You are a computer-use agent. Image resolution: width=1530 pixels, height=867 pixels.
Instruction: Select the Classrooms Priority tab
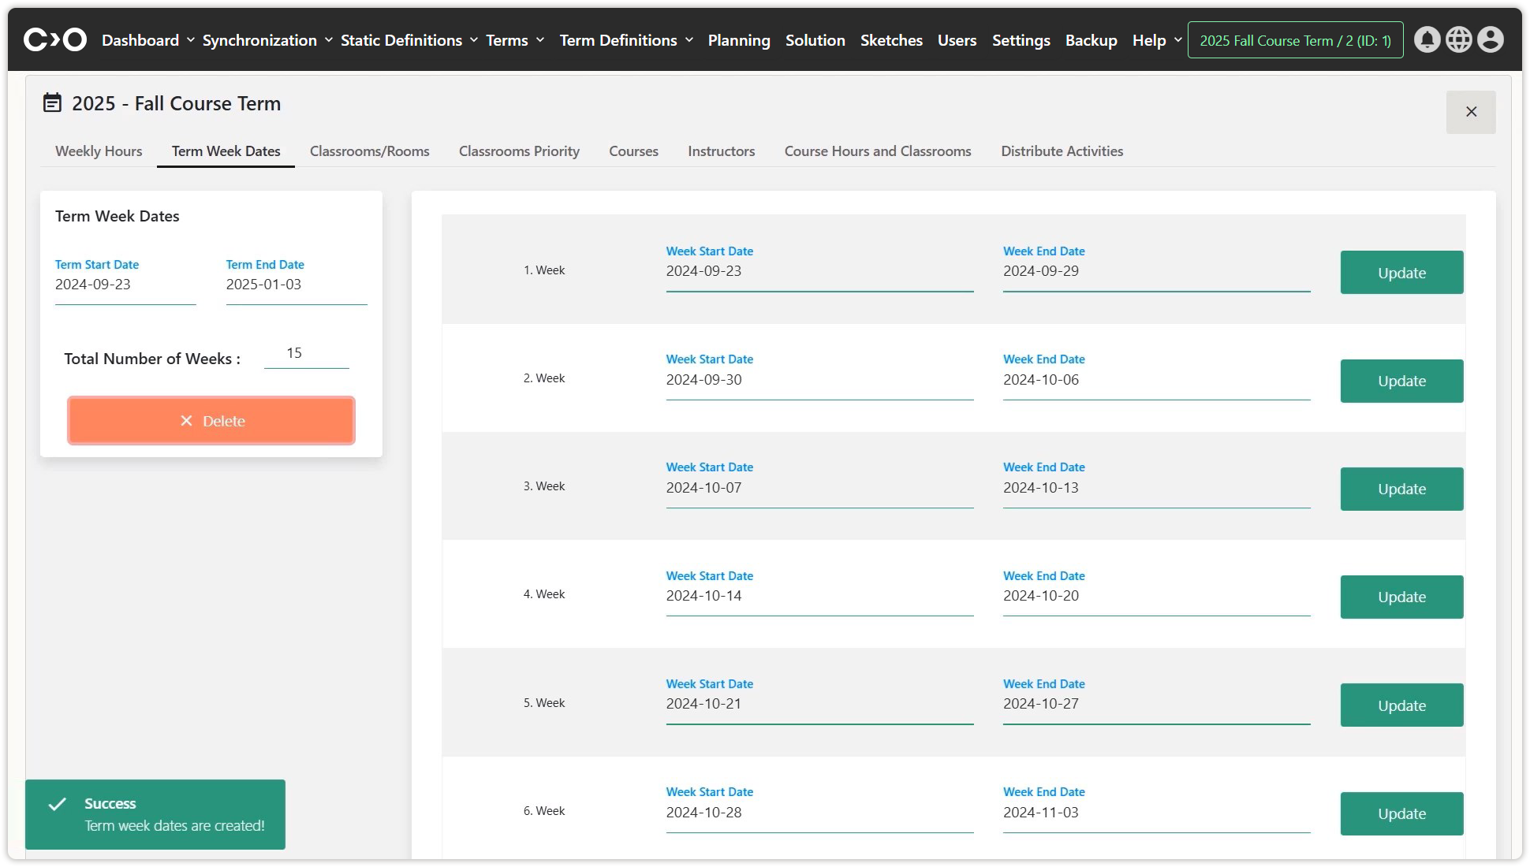click(519, 151)
